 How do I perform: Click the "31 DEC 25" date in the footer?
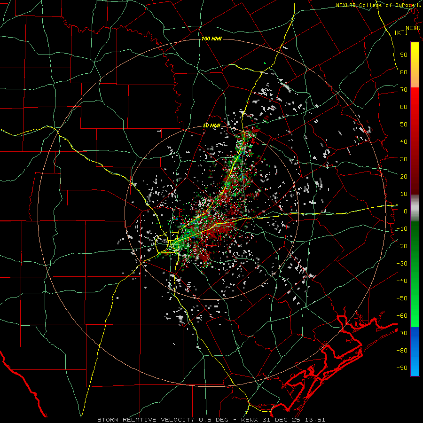click(x=282, y=420)
